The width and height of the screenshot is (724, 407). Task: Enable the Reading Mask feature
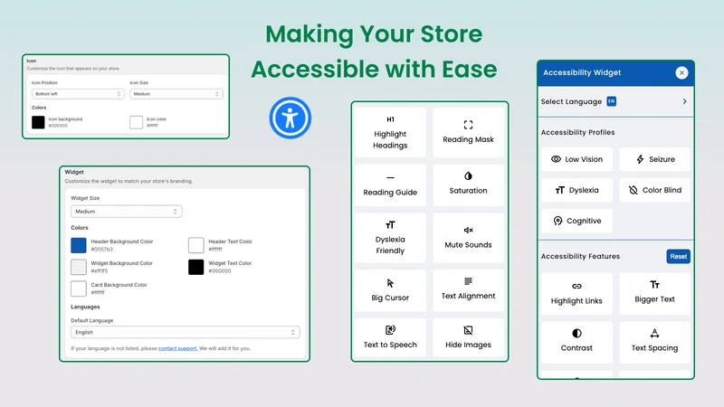pos(468,132)
